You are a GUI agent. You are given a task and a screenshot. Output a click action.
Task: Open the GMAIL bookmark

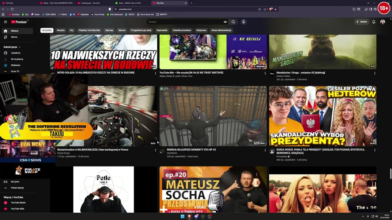coord(63,14)
